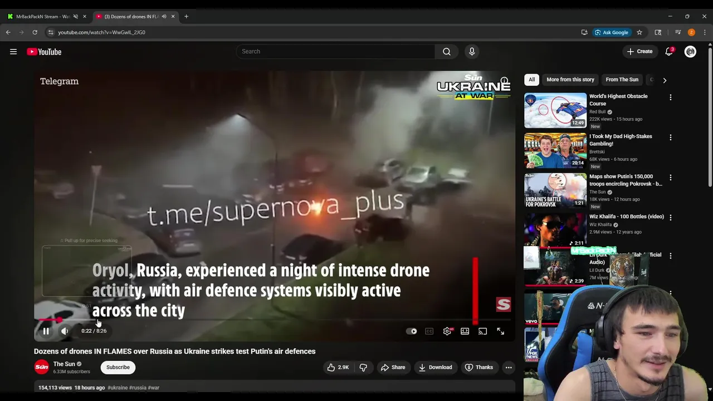Open the Chrome three-dot menu
Image resolution: width=713 pixels, height=401 pixels.
coord(705,32)
